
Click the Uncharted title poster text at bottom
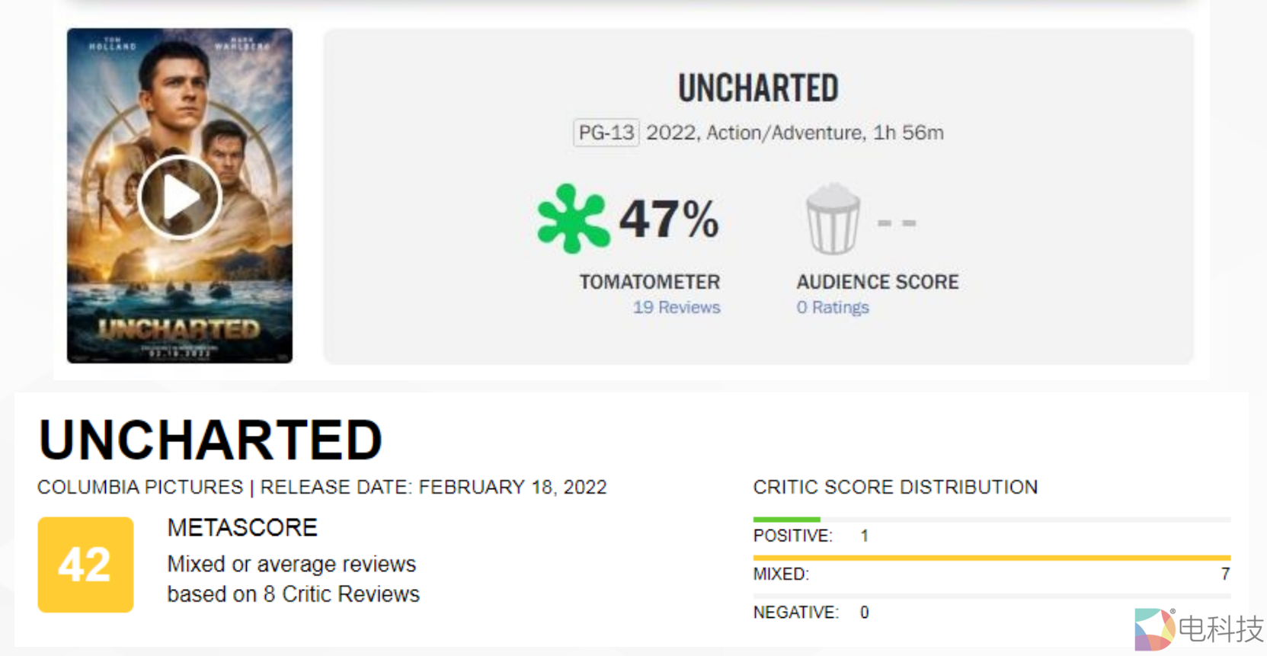click(179, 329)
